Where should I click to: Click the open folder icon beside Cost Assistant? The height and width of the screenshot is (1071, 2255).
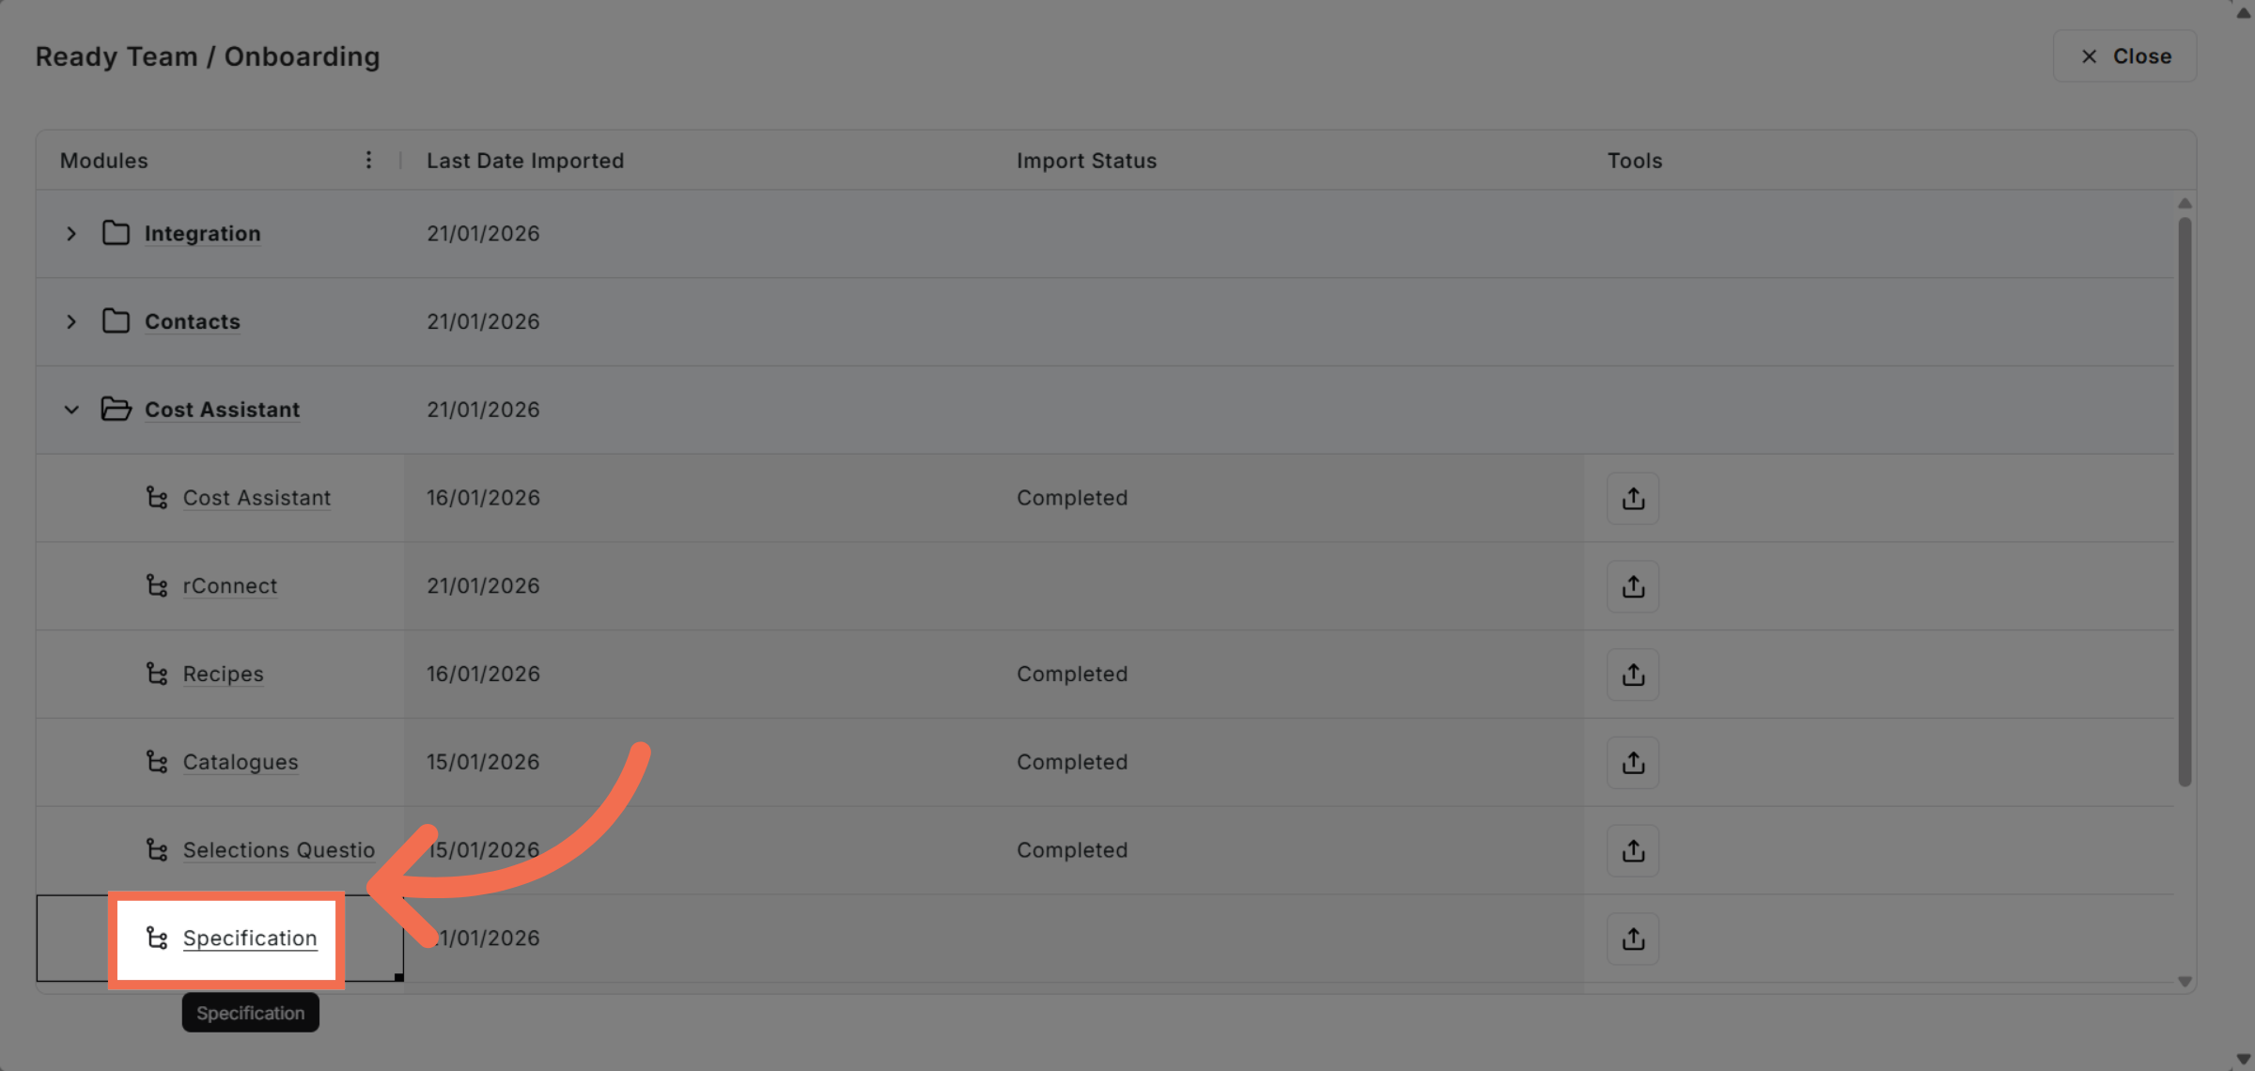115,409
